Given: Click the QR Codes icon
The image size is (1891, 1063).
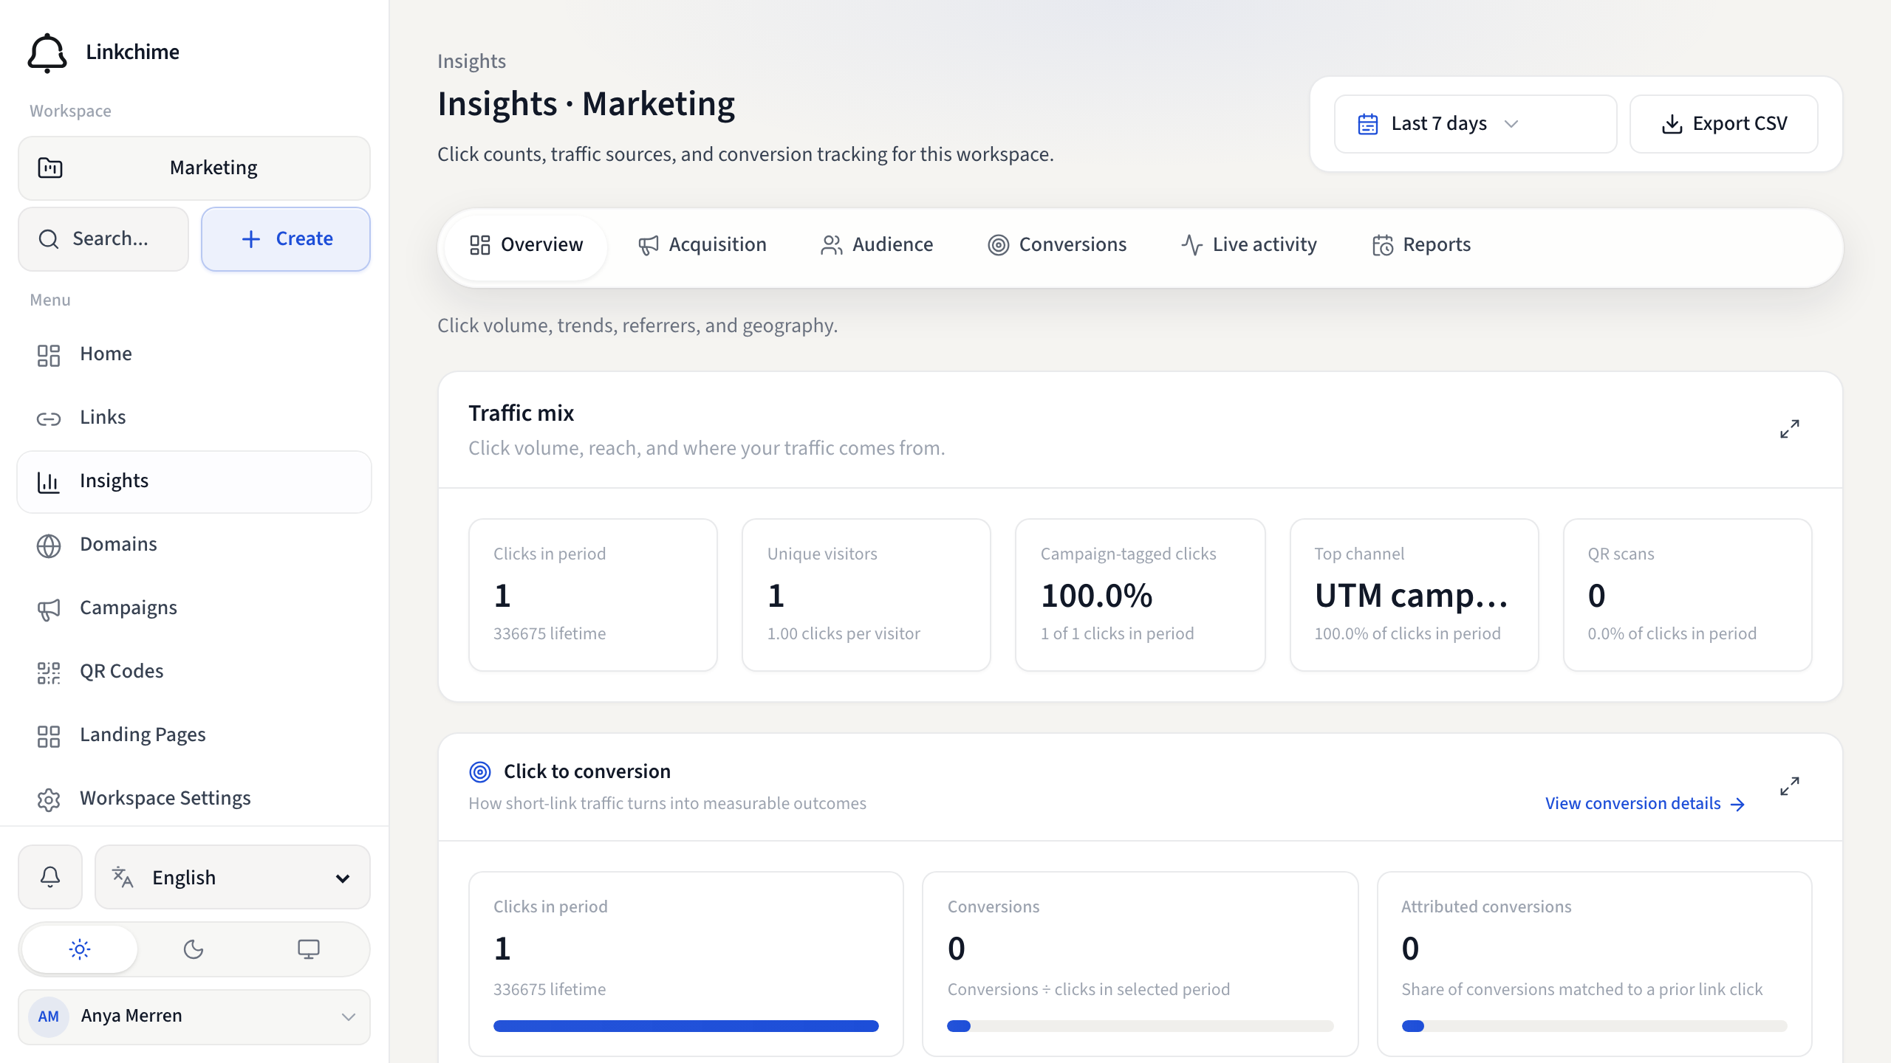Looking at the screenshot, I should [x=49, y=672].
